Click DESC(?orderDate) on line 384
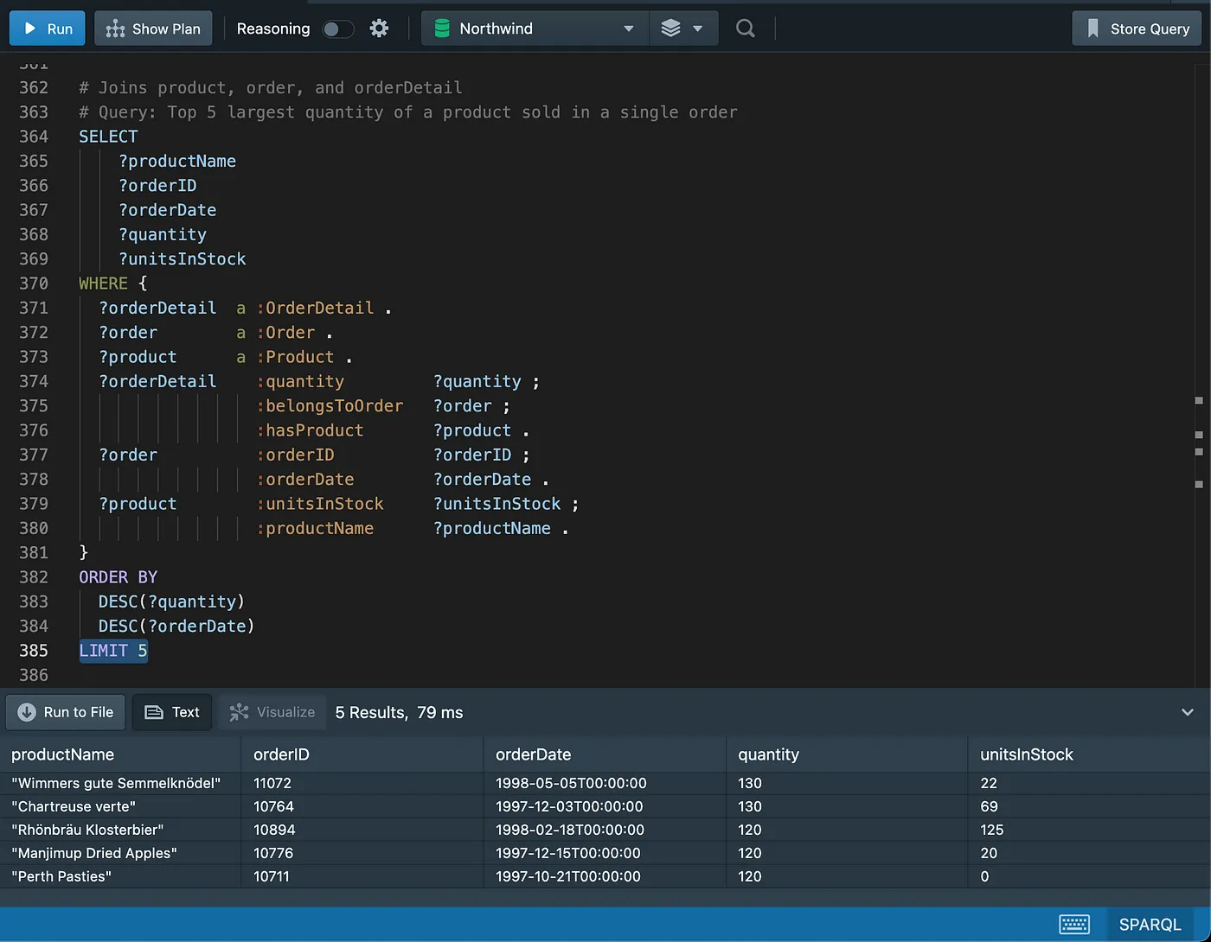1211x942 pixels. coord(176,626)
